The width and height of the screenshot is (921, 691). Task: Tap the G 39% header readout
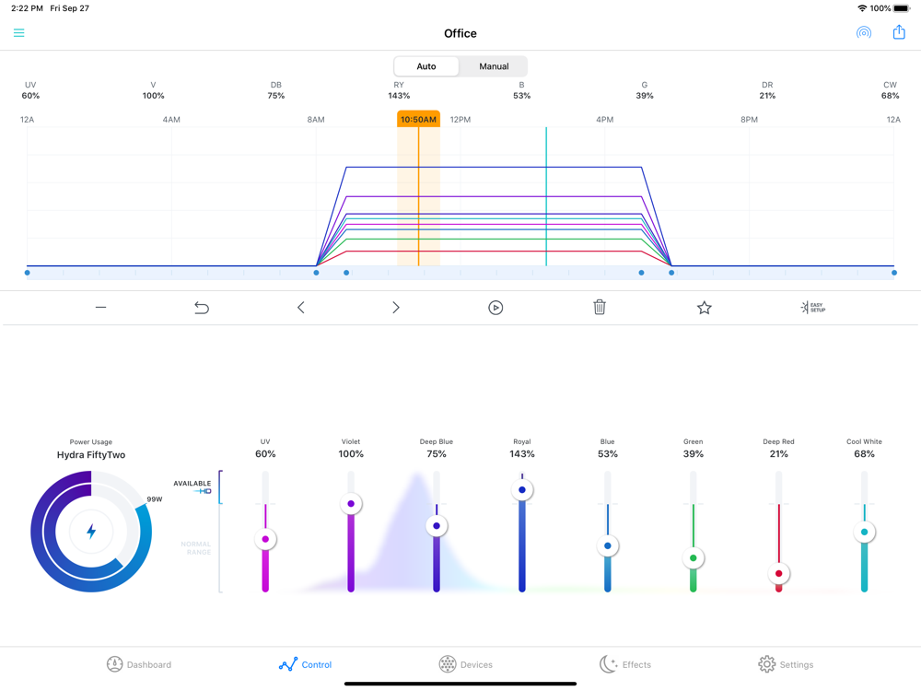click(645, 90)
